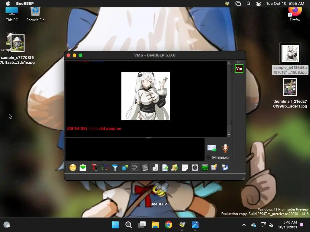Click in the message input box
The image size is (310, 232).
pos(135,149)
